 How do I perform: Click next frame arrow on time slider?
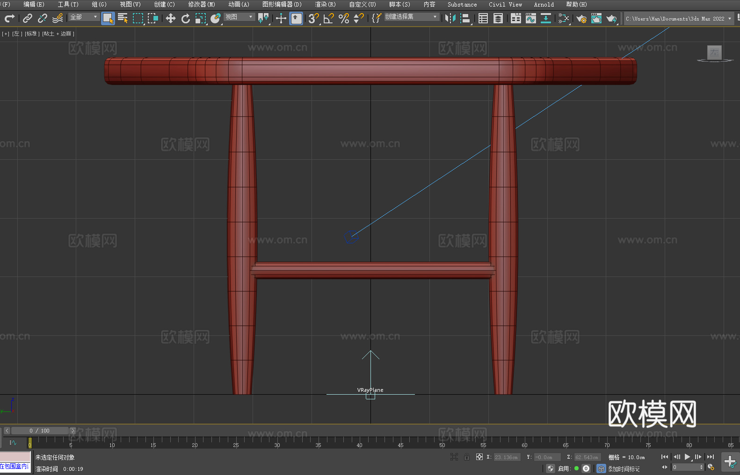(73, 431)
